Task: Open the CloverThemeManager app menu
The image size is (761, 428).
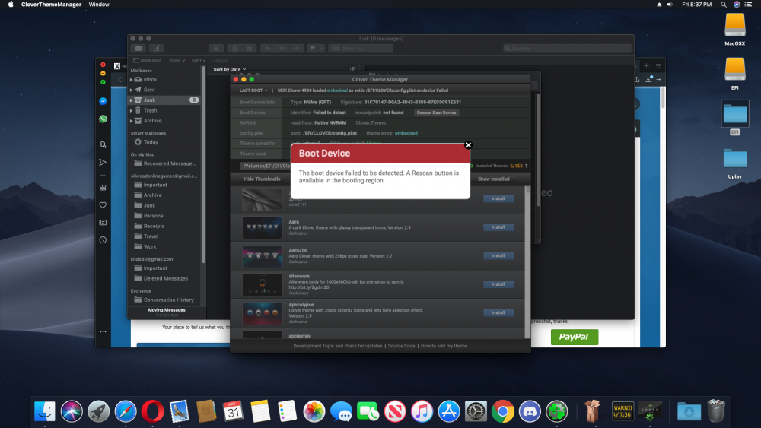Action: coord(52,5)
